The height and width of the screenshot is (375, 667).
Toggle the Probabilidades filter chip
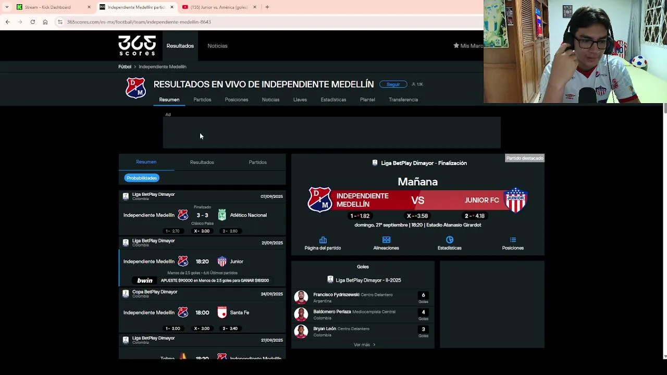coord(142,178)
